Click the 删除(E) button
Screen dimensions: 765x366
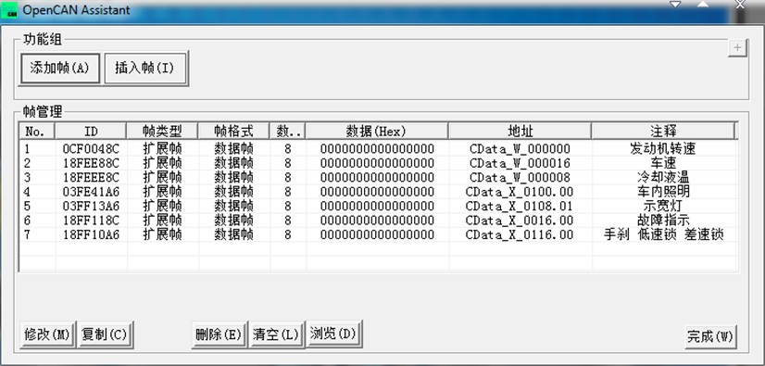[219, 334]
